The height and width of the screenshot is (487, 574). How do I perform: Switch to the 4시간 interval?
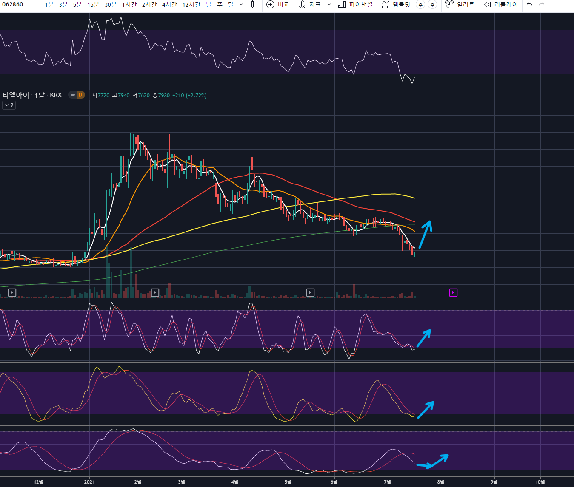coord(169,5)
